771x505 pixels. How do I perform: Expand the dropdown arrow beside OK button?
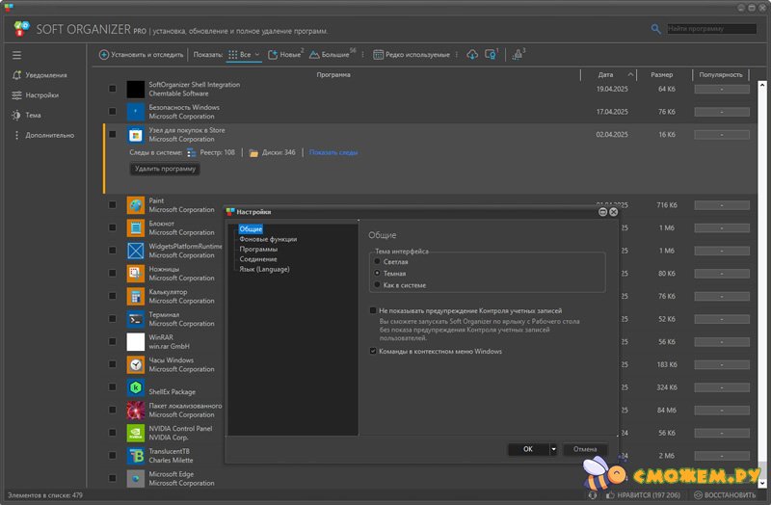coord(553,449)
